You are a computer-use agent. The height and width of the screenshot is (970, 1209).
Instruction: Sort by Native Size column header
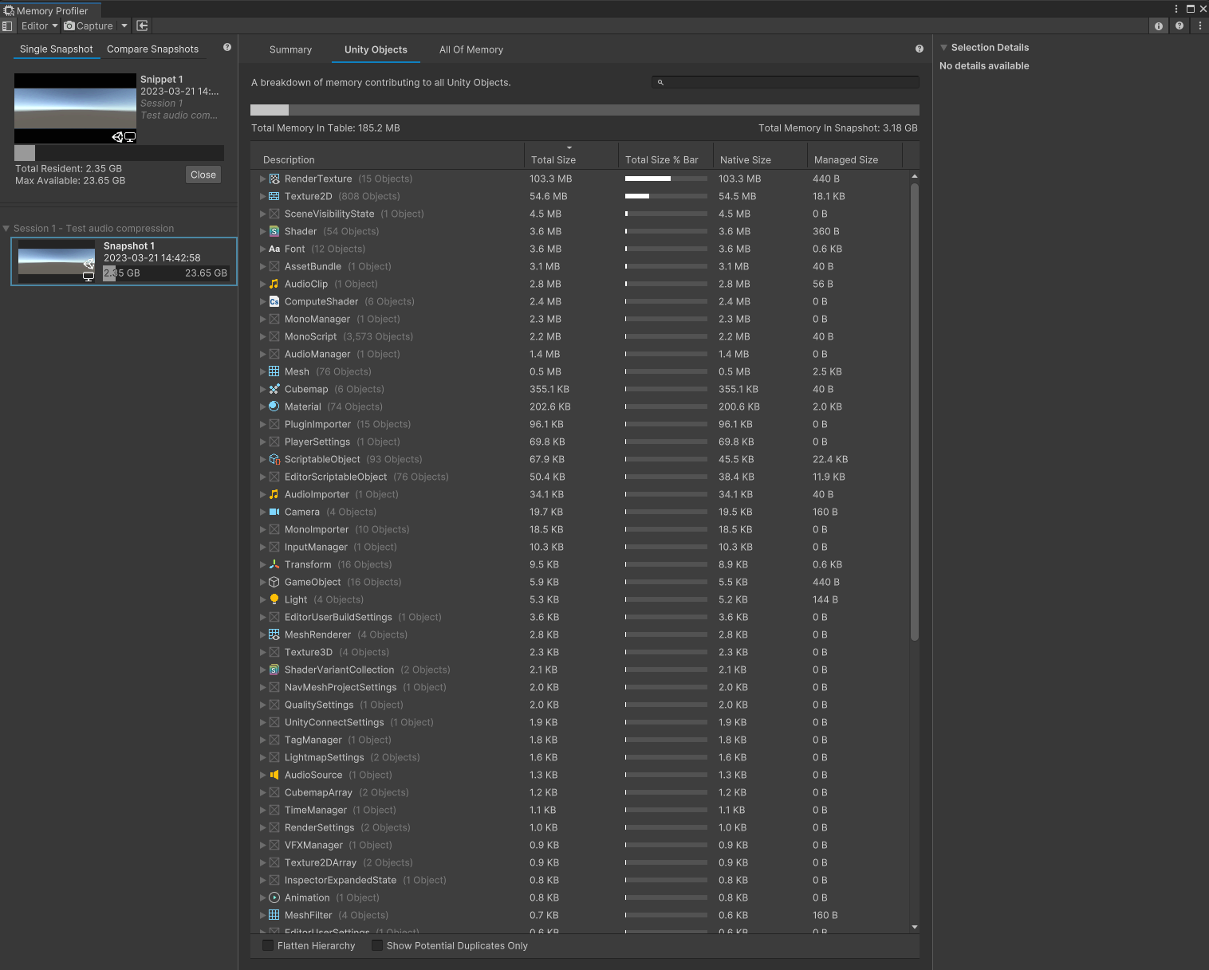tap(760, 155)
